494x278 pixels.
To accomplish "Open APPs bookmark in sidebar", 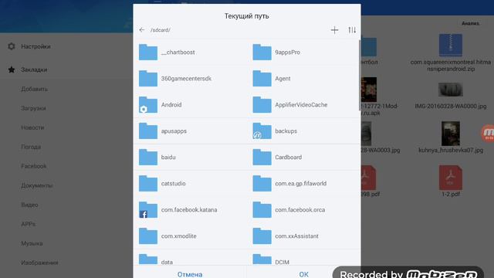I will [x=28, y=224].
